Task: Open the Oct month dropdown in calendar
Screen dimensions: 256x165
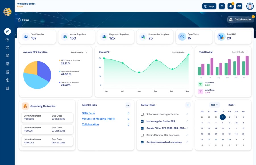Action: coord(214,105)
